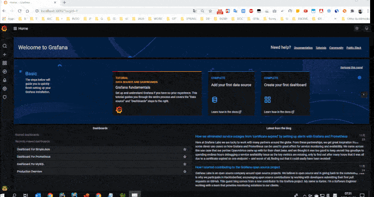Click the localhost address bar

[114, 11]
